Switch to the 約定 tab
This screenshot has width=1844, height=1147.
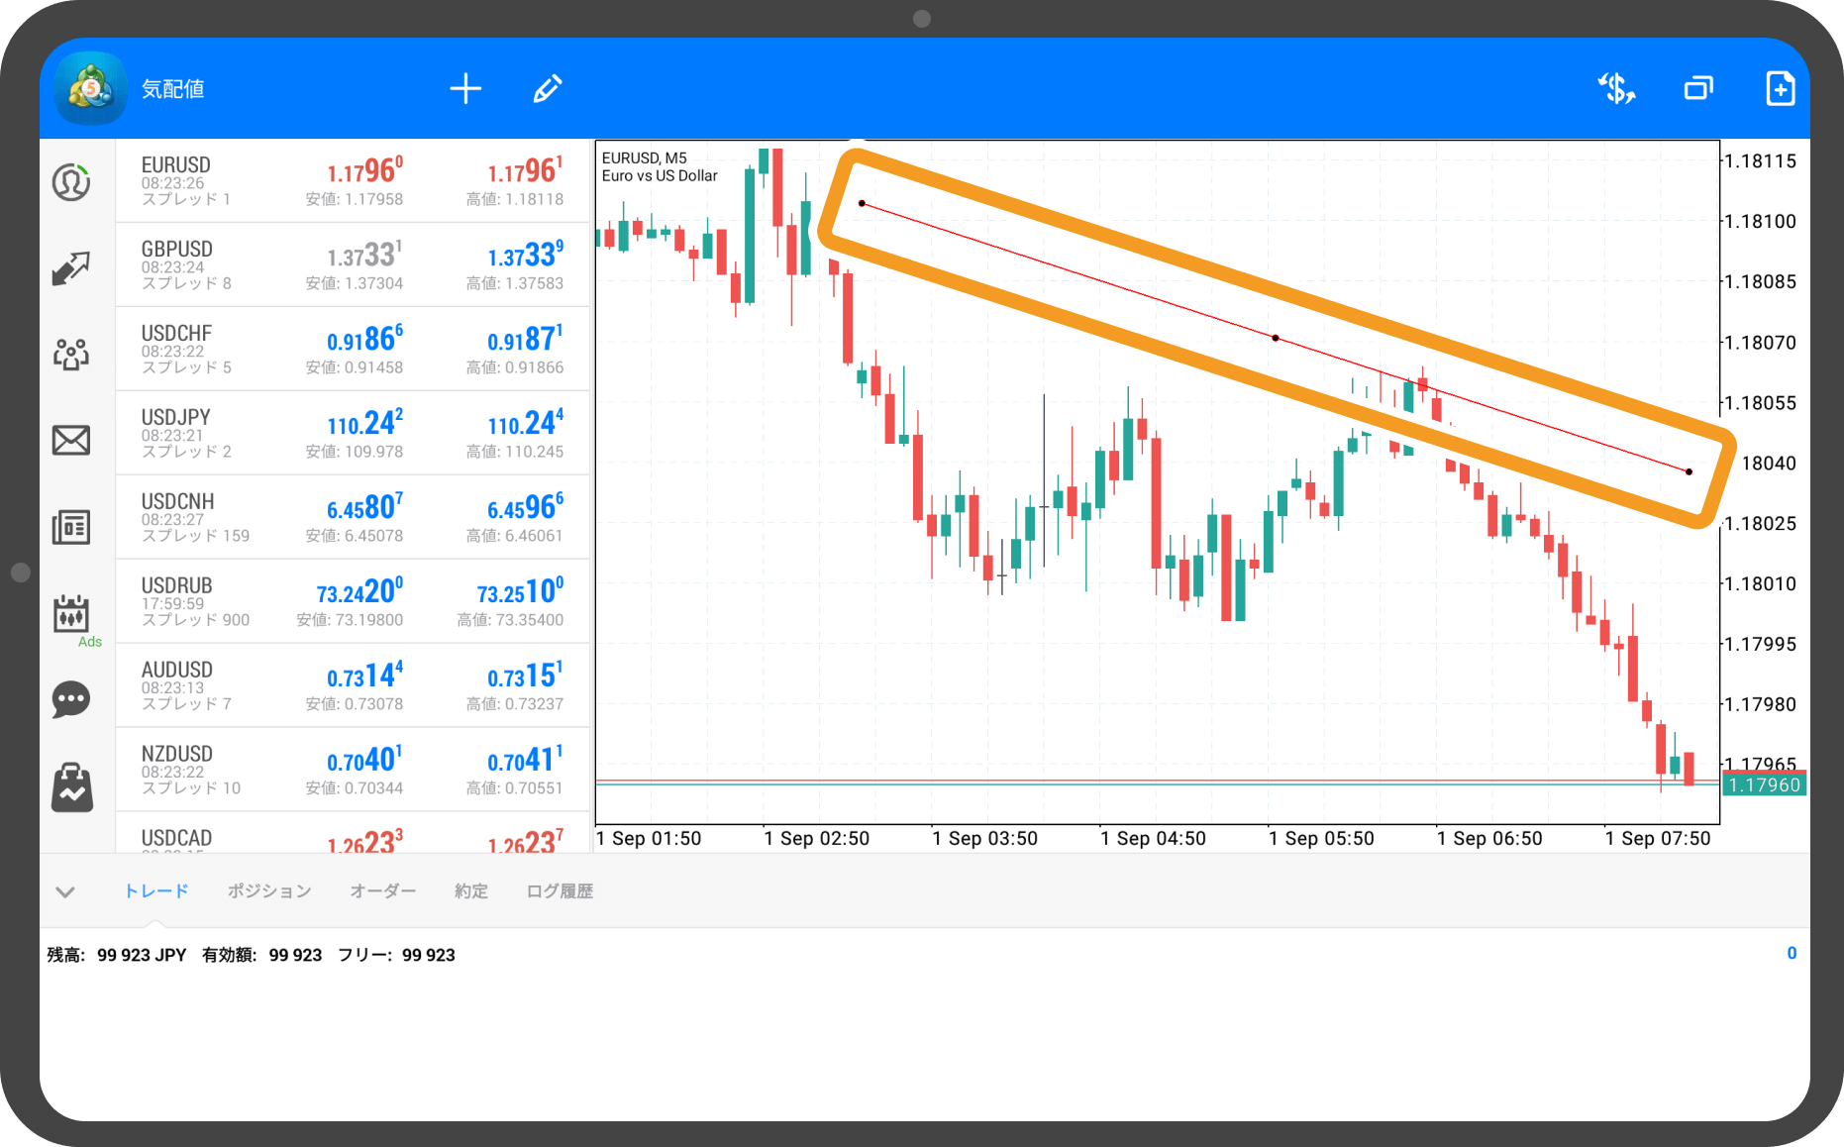click(471, 891)
